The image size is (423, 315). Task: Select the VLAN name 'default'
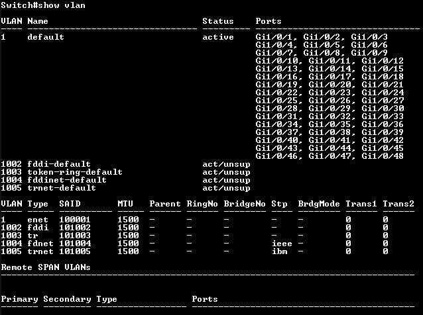(x=46, y=37)
